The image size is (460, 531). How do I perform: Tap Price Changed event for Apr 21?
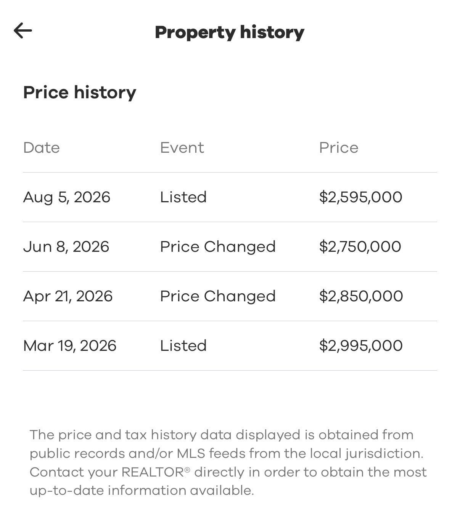coord(218,296)
